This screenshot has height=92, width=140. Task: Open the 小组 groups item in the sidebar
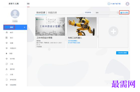pyautogui.click(x=11, y=64)
